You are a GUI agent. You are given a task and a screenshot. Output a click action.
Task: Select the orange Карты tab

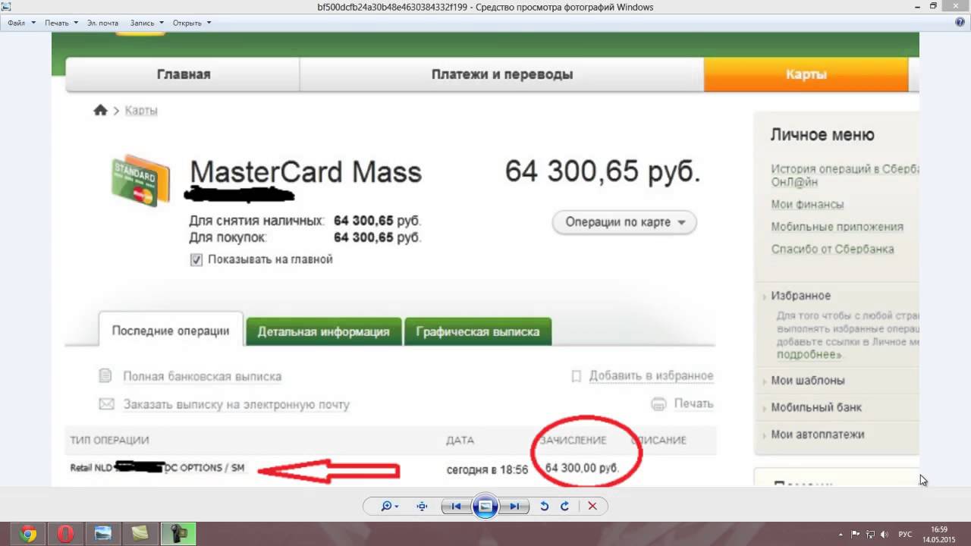(x=806, y=74)
